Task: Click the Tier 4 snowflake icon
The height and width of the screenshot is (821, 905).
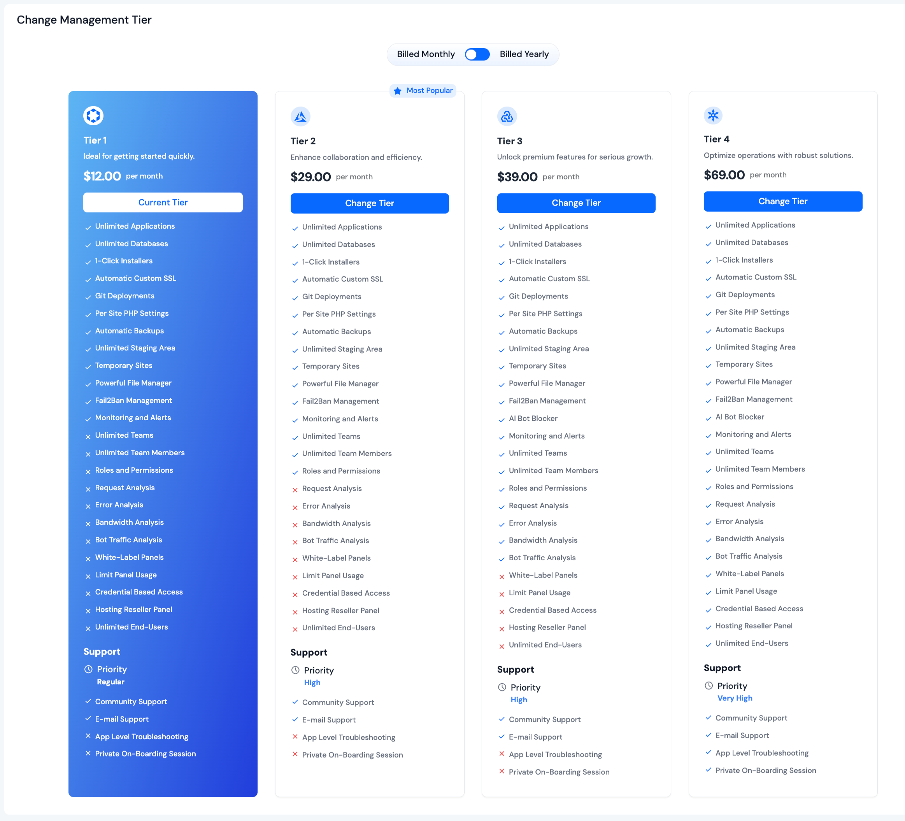Action: click(713, 115)
